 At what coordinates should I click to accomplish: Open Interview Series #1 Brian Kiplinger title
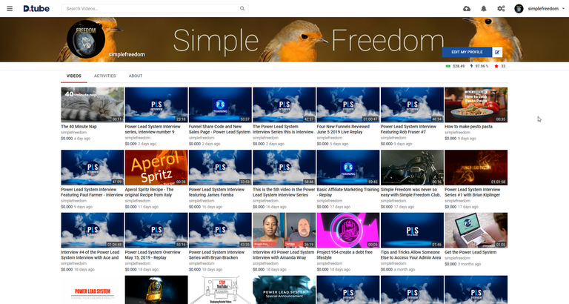pos(472,192)
